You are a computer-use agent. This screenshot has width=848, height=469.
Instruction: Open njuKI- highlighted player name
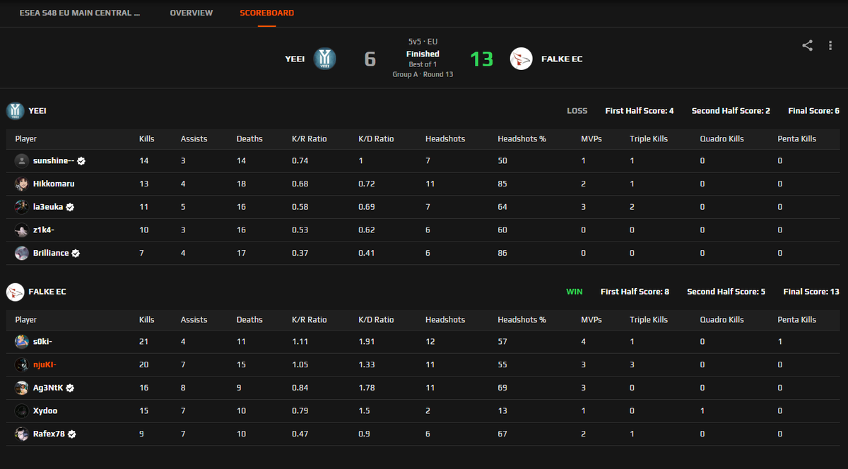pos(45,364)
